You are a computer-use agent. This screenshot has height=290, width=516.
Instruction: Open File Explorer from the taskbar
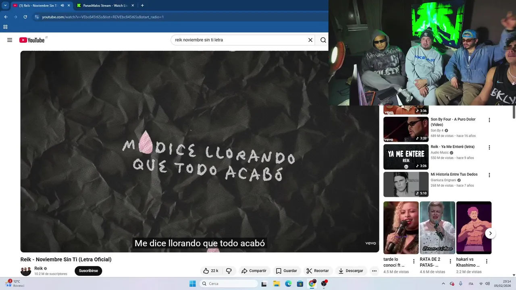point(277,284)
